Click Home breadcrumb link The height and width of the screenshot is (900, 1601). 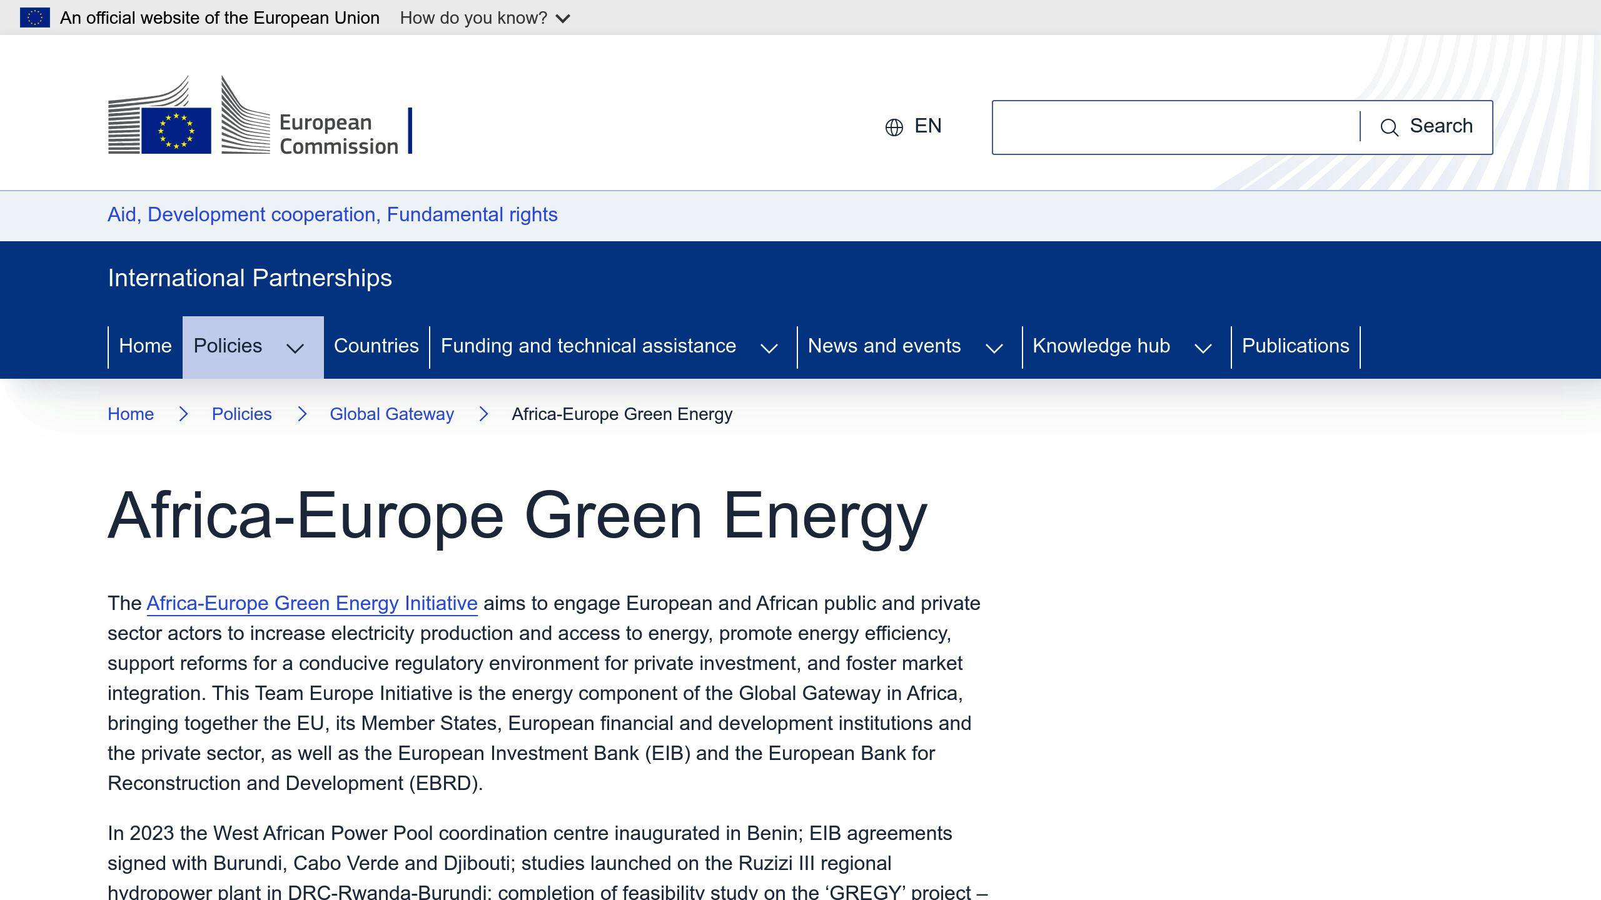click(x=131, y=414)
